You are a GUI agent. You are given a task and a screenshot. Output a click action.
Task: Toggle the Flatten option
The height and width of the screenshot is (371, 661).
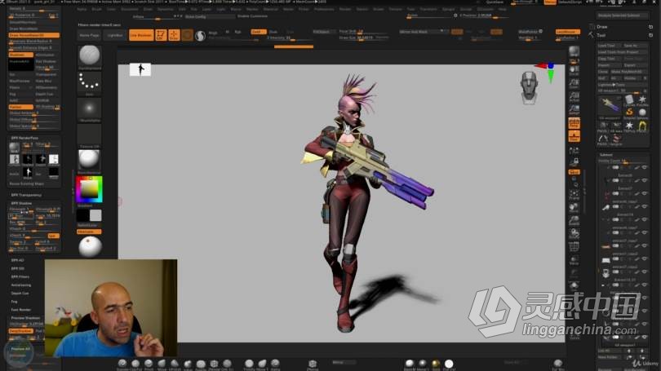point(21,107)
